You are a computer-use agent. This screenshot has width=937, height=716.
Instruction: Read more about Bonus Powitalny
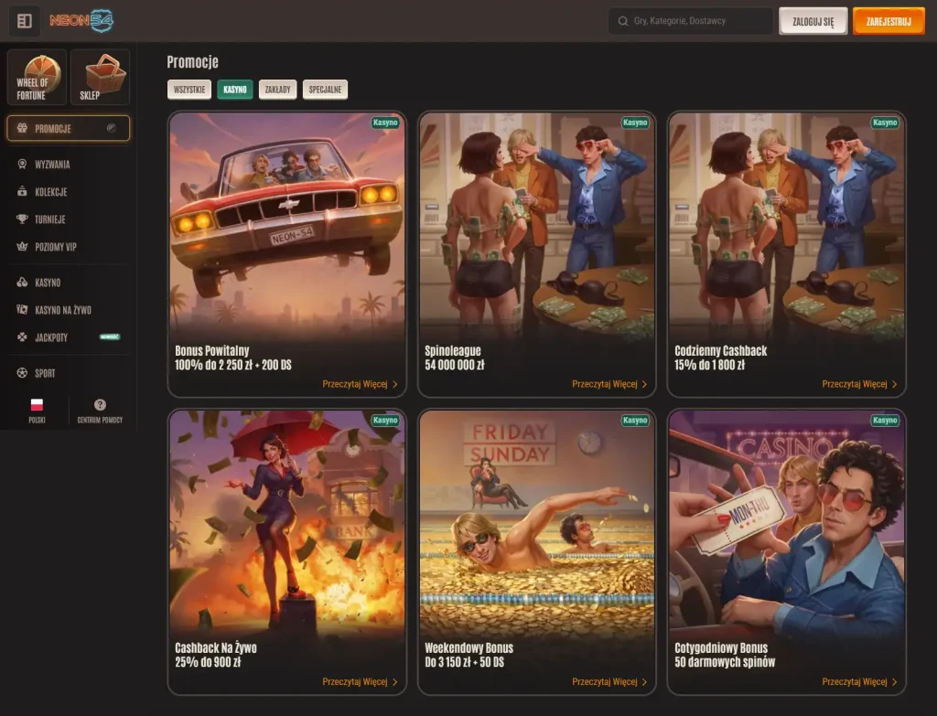pyautogui.click(x=360, y=384)
